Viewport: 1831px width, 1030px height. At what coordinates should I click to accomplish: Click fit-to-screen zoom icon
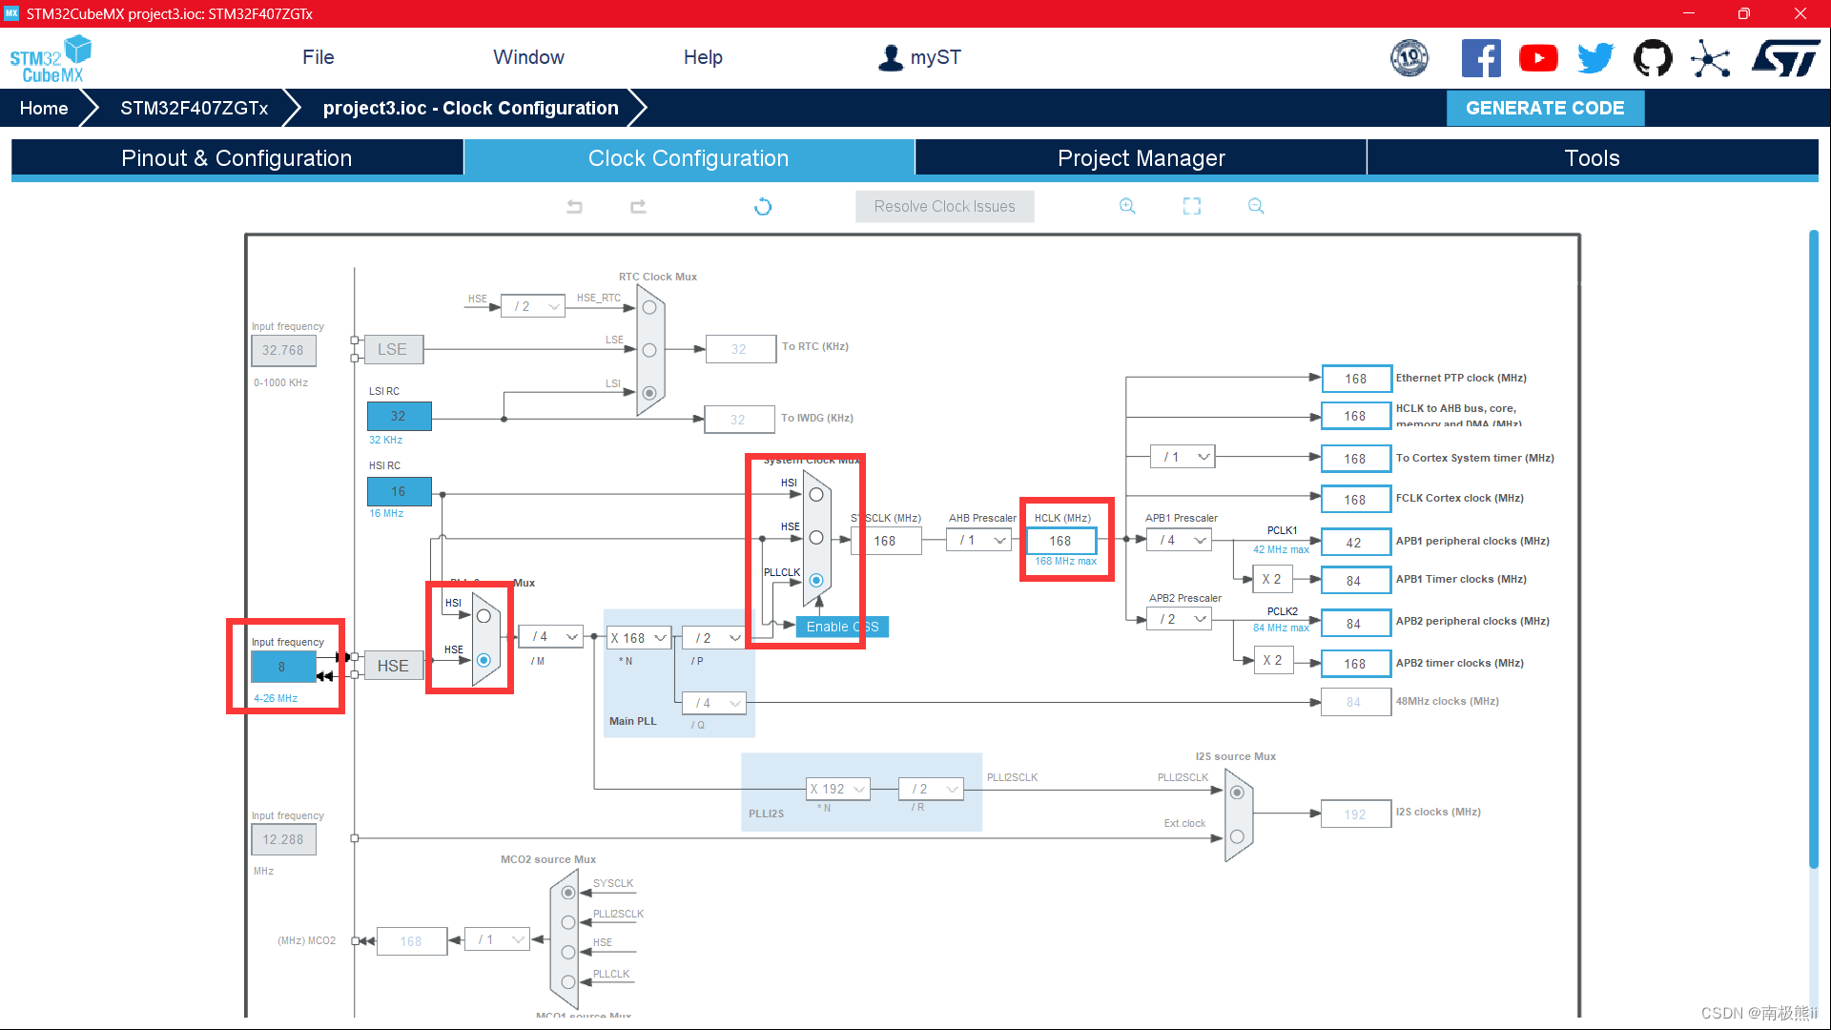pyautogui.click(x=1192, y=206)
